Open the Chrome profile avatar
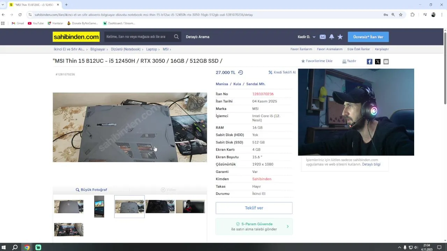447x251 pixels. 433,15
